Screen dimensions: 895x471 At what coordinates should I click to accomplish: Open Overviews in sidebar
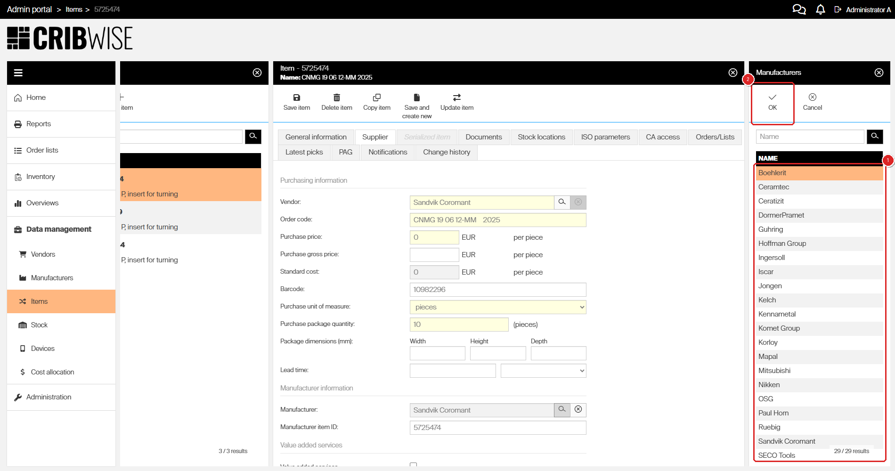61,203
